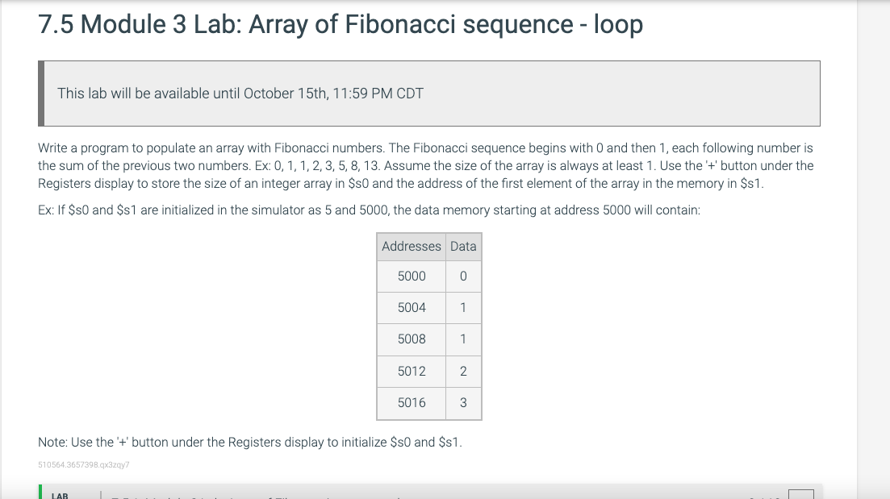Viewport: 890px width, 499px height.
Task: Click the activity ID text 510564.3657398.qx3zqy7
Action: coord(83,465)
